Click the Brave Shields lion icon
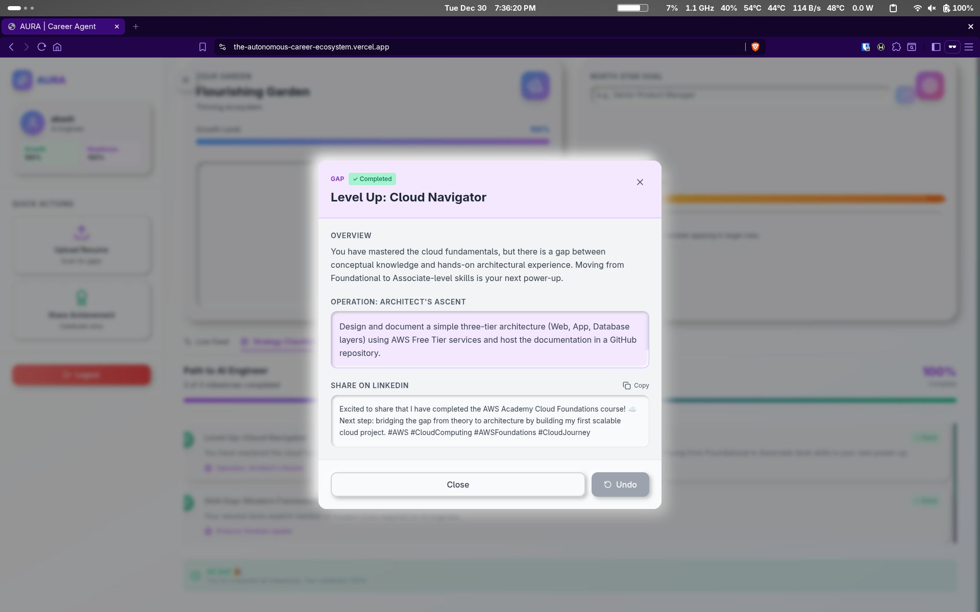Viewport: 980px width, 612px height. coord(755,47)
